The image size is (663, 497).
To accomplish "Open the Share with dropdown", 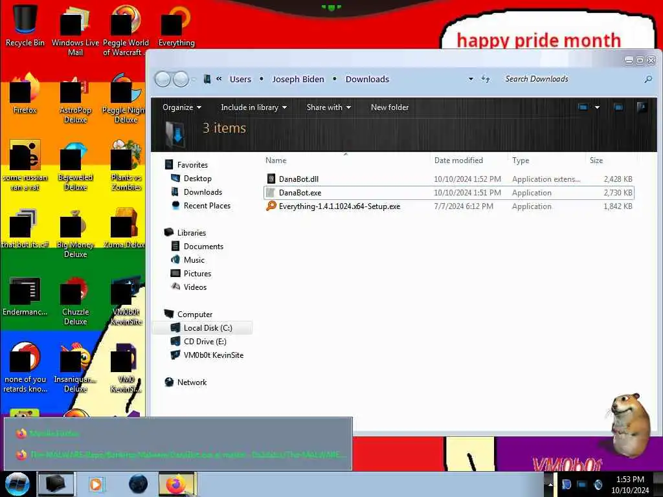I will pyautogui.click(x=328, y=107).
